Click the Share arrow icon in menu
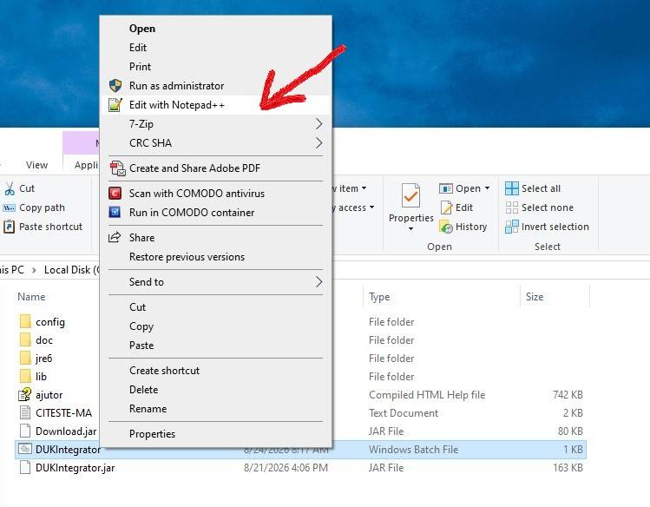The width and height of the screenshot is (650, 507). 115,237
